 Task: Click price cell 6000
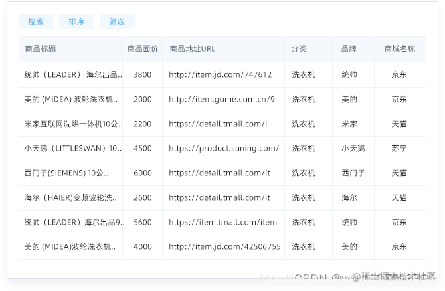point(143,173)
